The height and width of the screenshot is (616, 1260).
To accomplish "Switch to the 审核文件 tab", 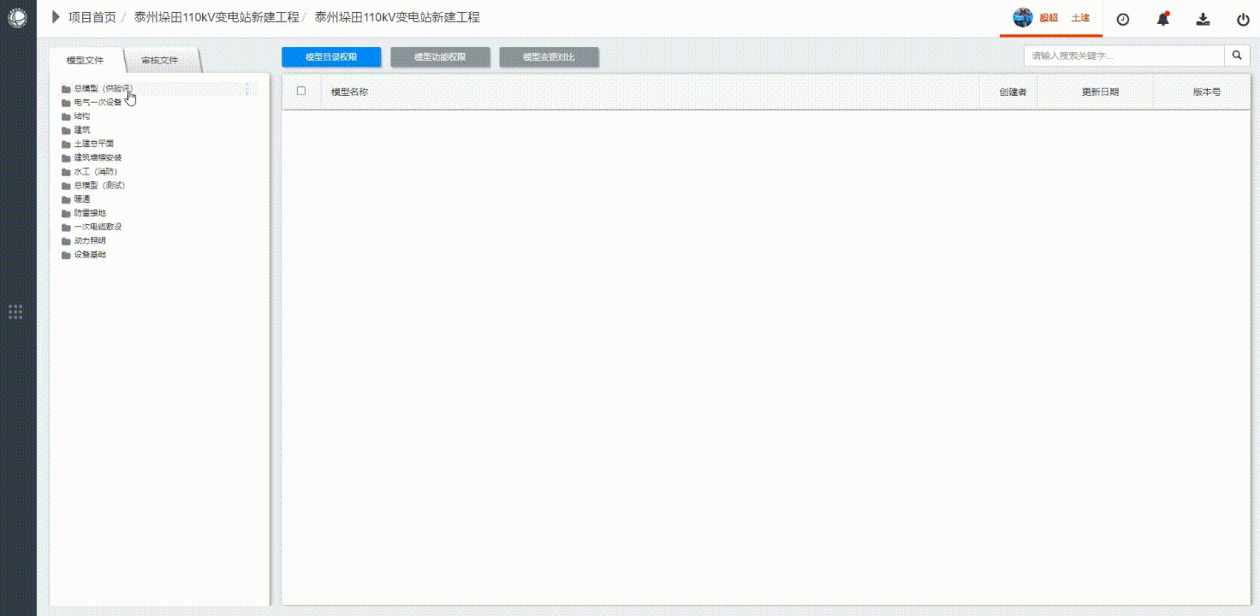I will pyautogui.click(x=160, y=61).
